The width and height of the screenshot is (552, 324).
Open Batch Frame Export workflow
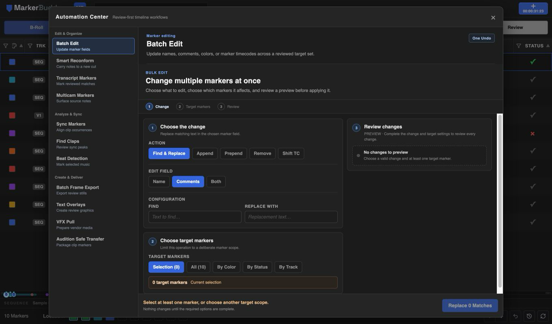pyautogui.click(x=93, y=190)
